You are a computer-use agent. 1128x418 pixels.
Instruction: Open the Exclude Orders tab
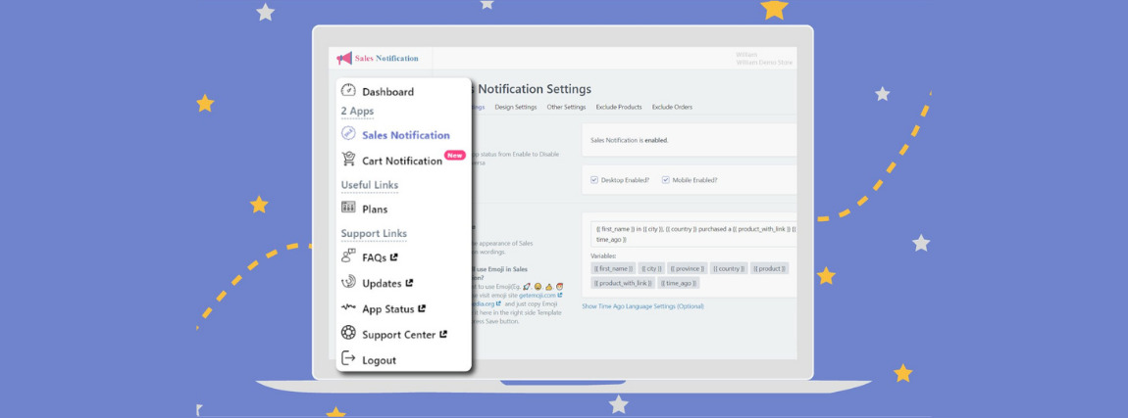point(672,107)
